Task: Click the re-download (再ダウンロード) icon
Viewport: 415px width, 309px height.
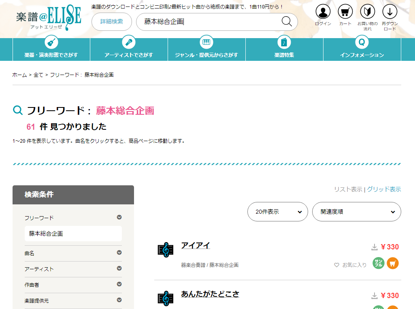Action: [389, 12]
